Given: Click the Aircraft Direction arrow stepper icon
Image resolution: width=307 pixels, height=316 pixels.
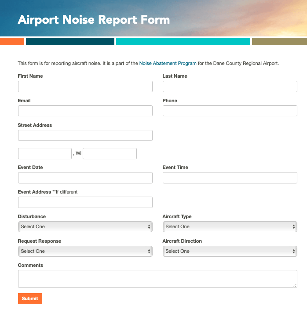Looking at the screenshot, I should 294,251.
